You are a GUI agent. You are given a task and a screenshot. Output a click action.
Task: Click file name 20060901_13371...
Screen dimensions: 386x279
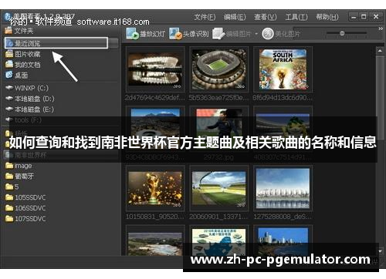pyautogui.click(x=218, y=217)
